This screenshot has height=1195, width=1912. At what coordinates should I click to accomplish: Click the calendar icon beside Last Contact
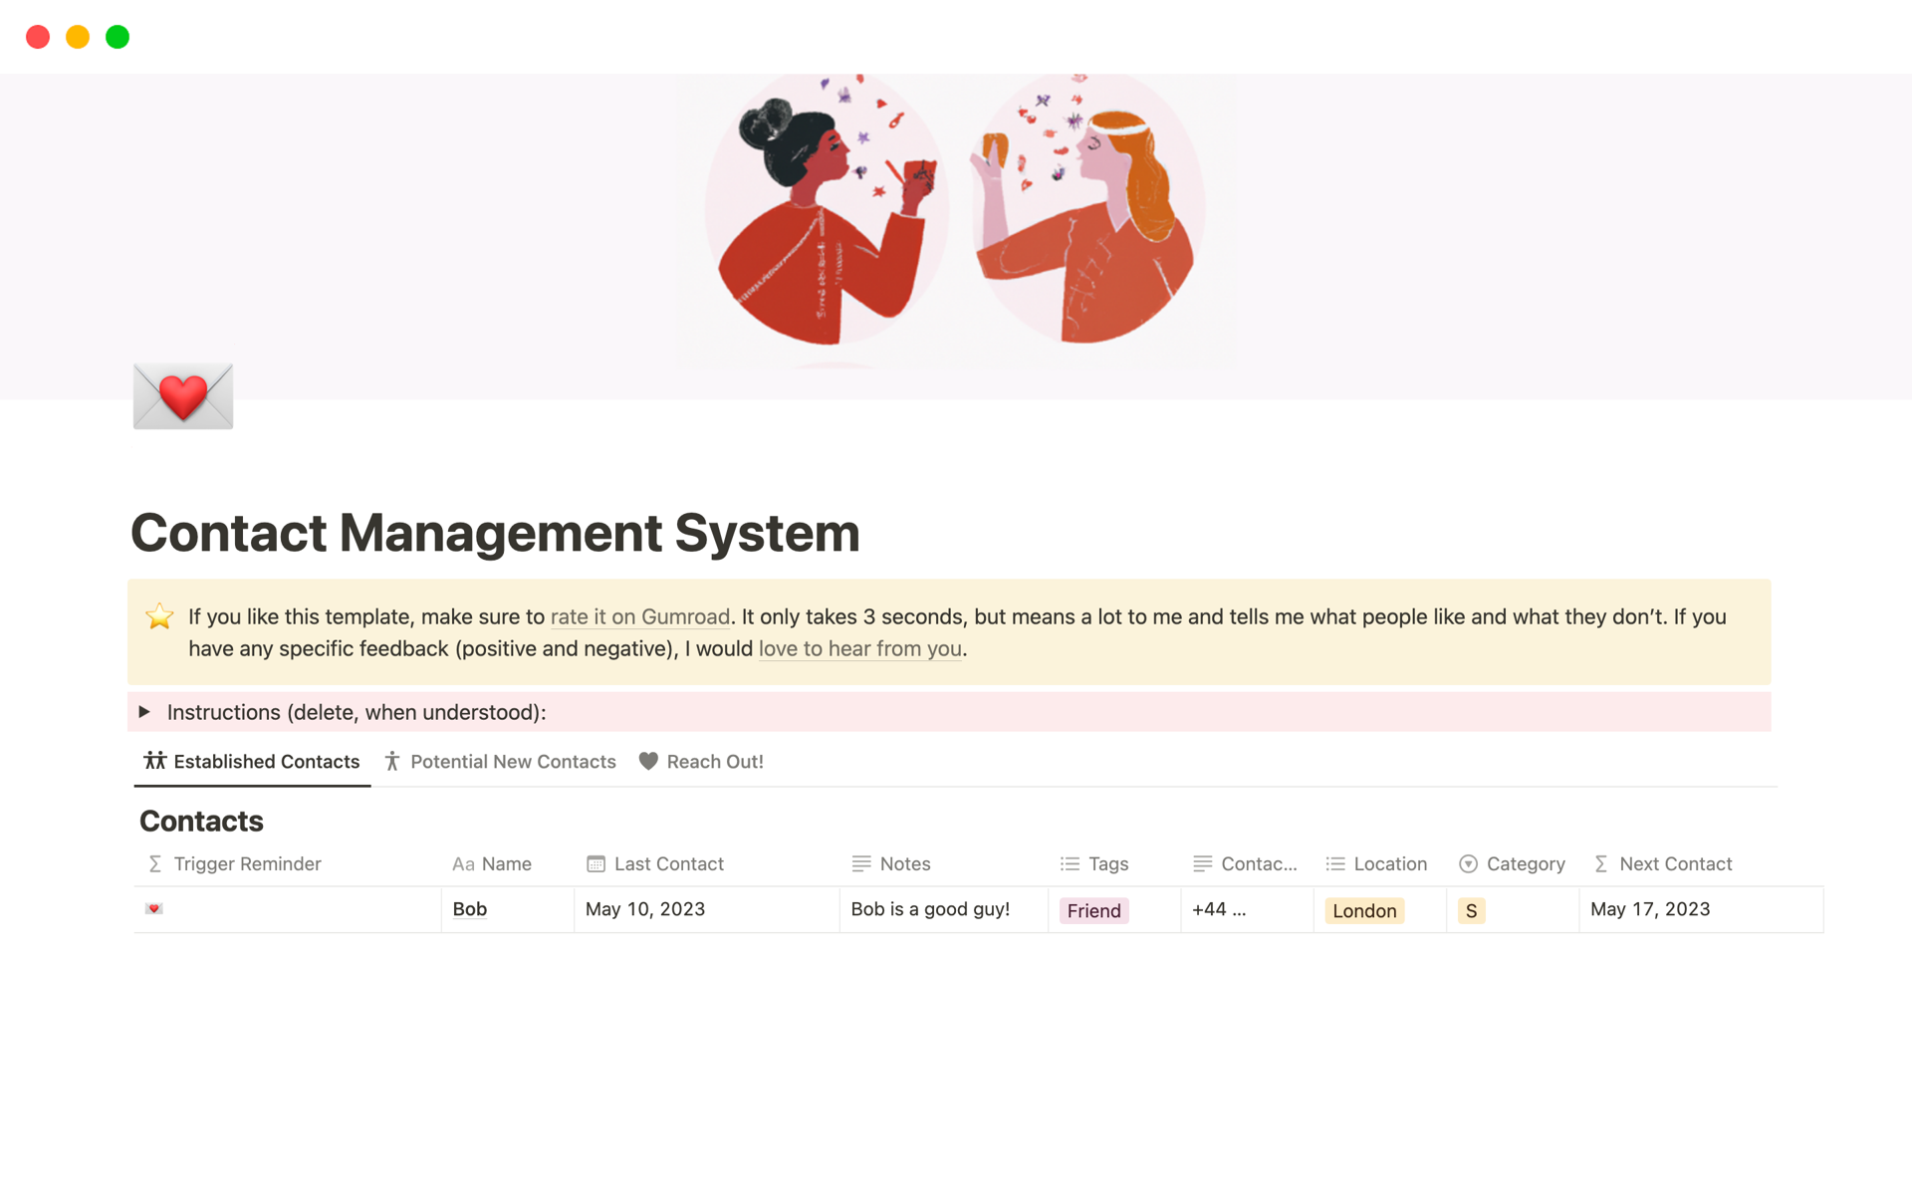coord(596,864)
